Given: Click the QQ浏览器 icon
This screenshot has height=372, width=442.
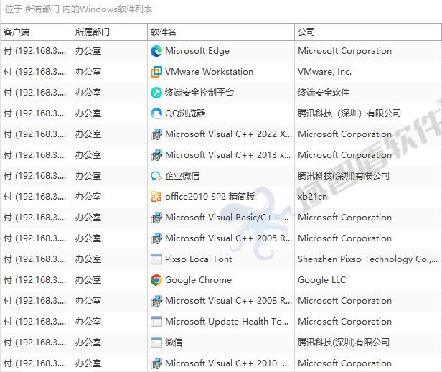Looking at the screenshot, I should (156, 113).
